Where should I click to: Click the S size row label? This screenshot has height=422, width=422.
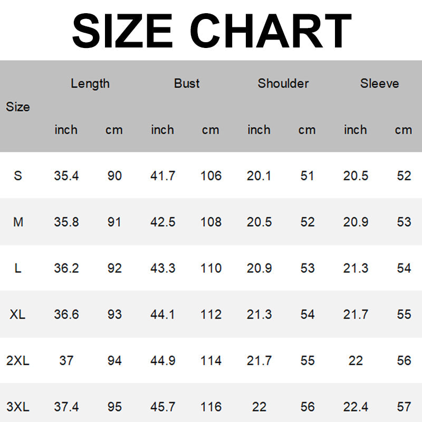[x=18, y=176]
